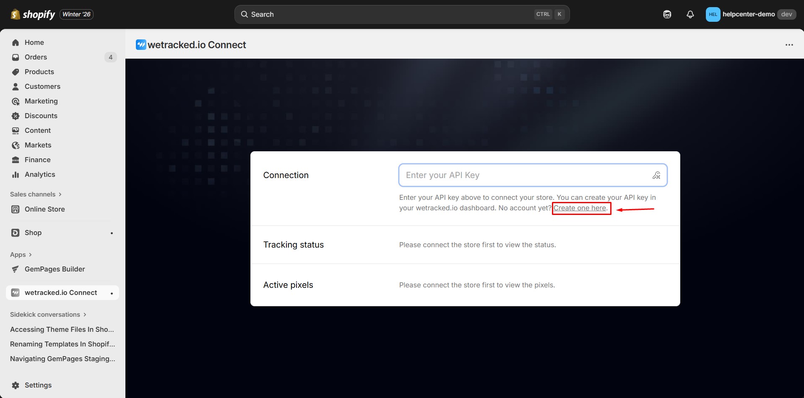
Task: Click the Tracking status heading
Action: pos(293,245)
